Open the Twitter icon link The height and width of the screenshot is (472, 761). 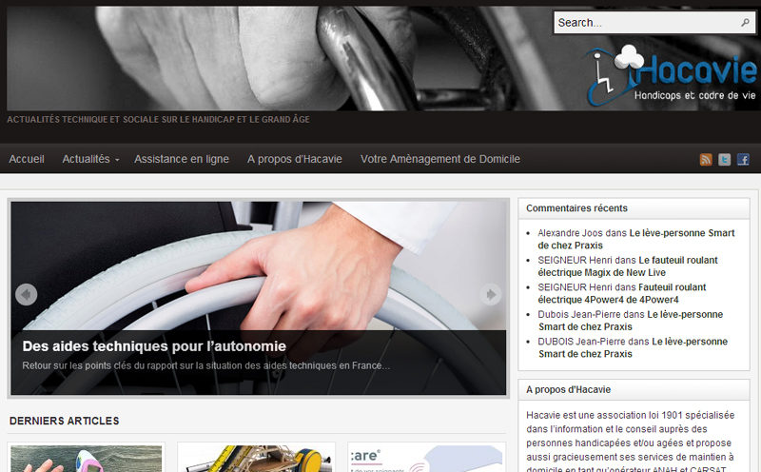pyautogui.click(x=724, y=159)
